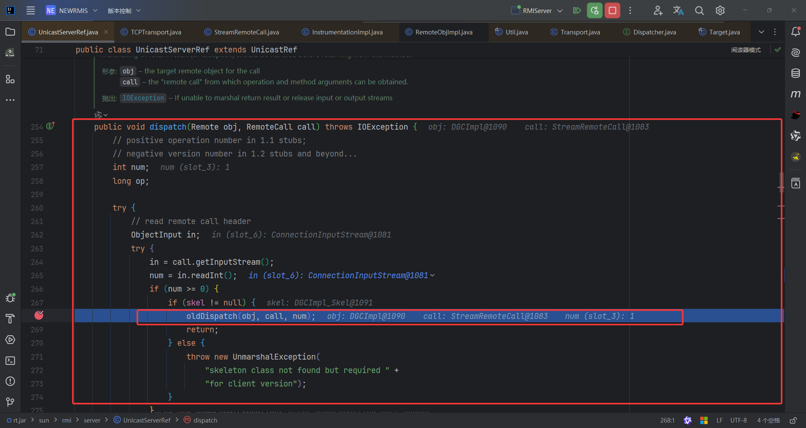Click UnicastServerRef breadcrumb
The image size is (806, 428).
pyautogui.click(x=142, y=420)
